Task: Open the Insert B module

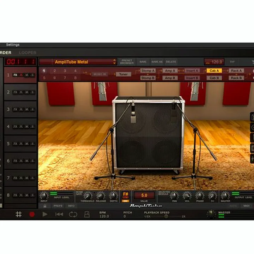Action: click(192, 78)
